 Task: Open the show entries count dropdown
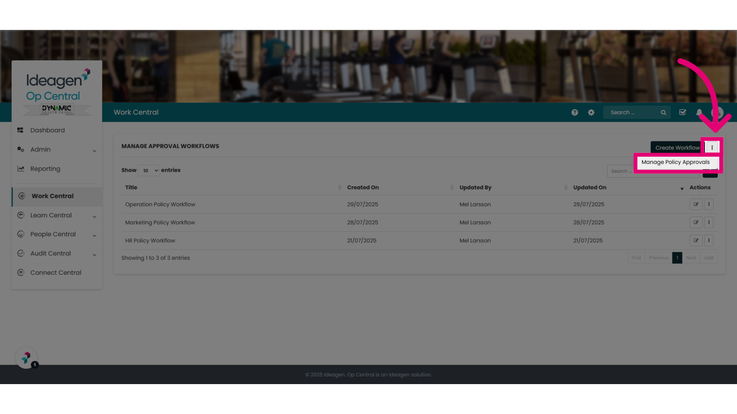(149, 171)
